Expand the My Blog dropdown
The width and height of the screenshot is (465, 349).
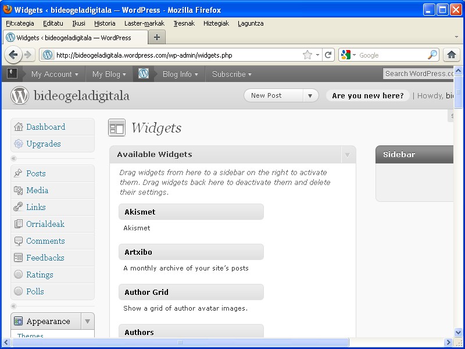[109, 74]
